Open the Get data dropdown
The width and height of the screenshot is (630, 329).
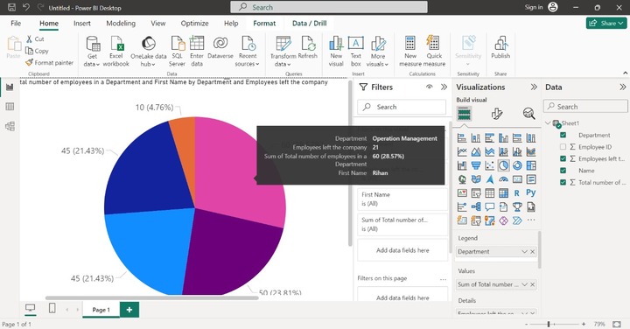(92, 51)
